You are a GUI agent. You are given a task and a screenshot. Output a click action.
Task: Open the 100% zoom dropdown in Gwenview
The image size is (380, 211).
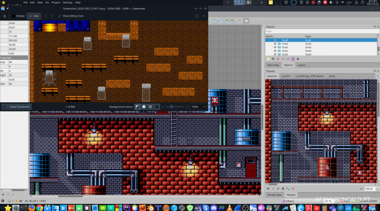click(199, 107)
